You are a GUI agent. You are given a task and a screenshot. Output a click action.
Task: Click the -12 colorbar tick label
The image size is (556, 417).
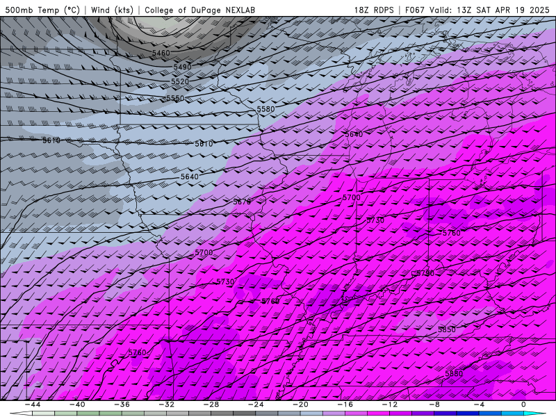(x=390, y=404)
